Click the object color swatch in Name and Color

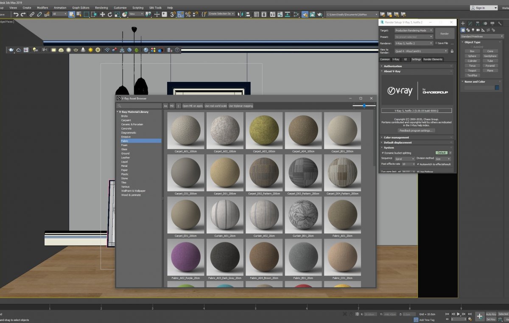[497, 88]
